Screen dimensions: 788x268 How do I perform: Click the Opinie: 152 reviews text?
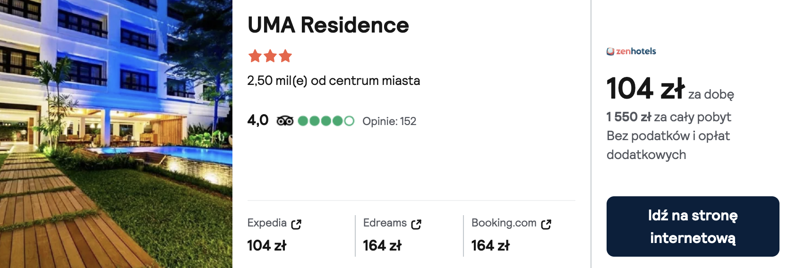point(389,121)
